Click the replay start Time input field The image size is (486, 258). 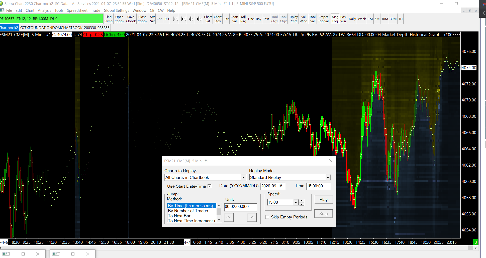(318, 186)
